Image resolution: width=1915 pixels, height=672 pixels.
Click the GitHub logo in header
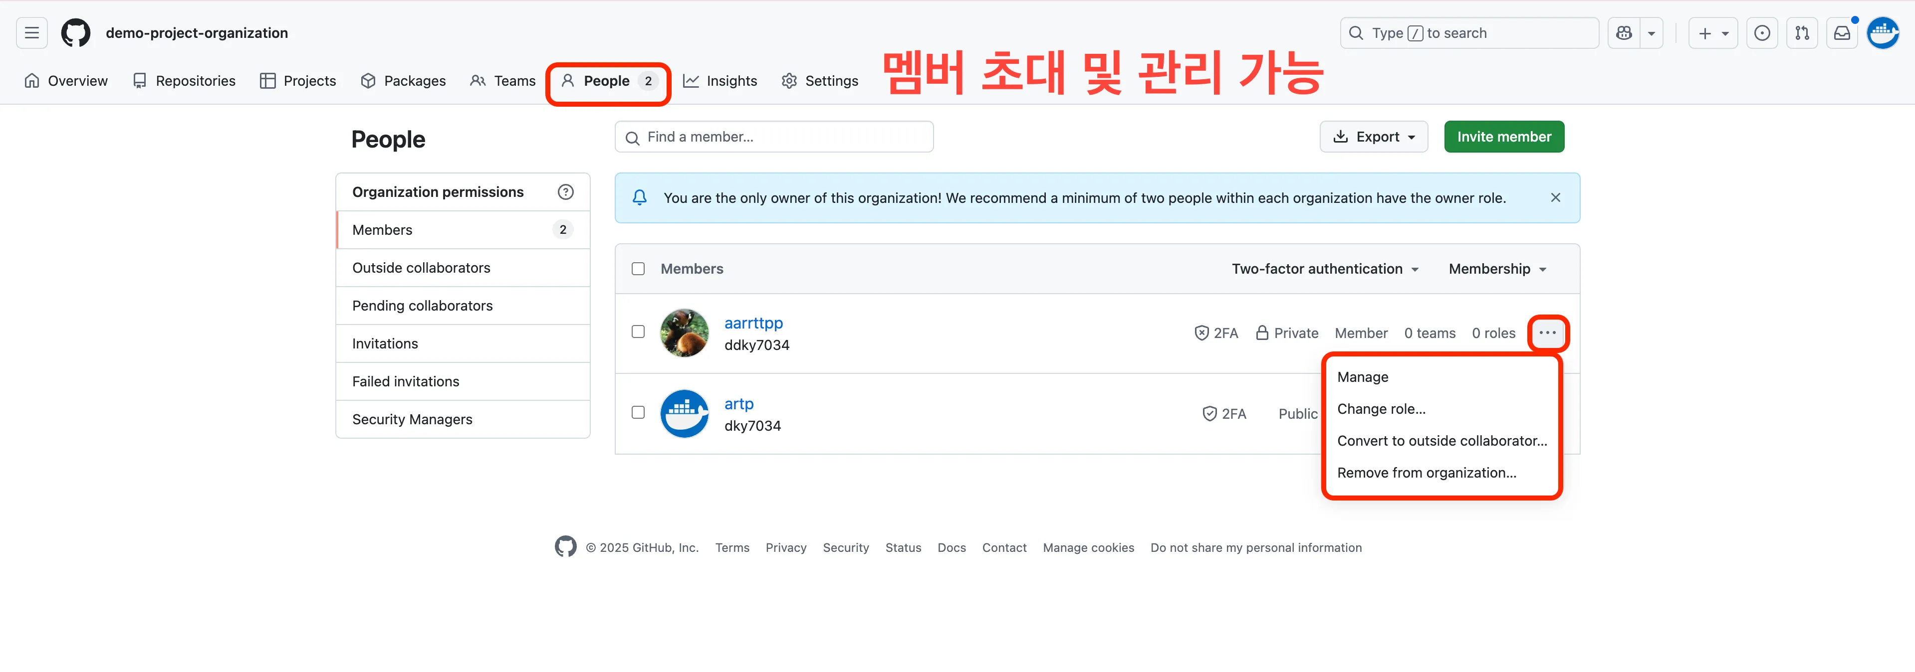pos(75,33)
